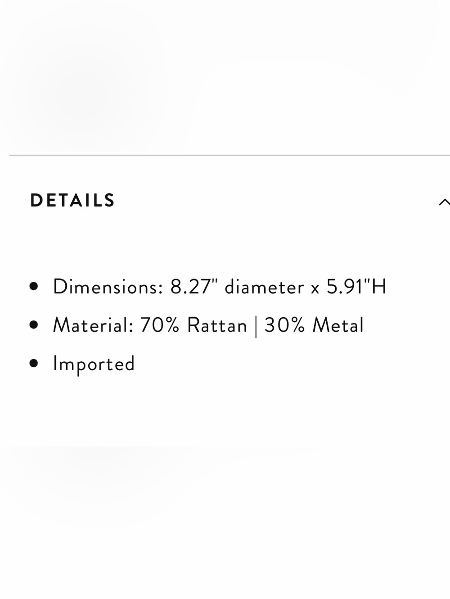Click the 30% Metal text
The image size is (450, 599).
click(x=314, y=325)
